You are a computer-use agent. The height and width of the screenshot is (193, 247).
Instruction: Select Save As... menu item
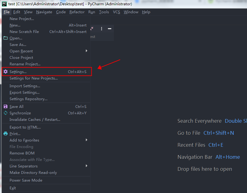(46, 45)
